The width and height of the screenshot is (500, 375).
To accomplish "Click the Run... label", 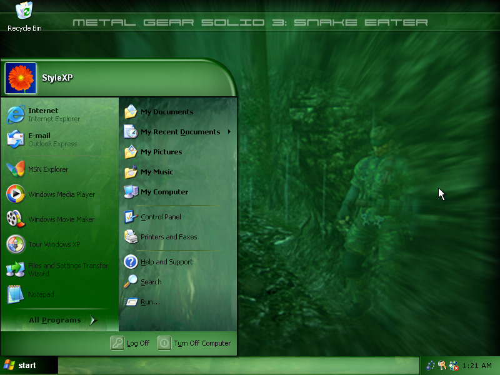I will [x=150, y=302].
